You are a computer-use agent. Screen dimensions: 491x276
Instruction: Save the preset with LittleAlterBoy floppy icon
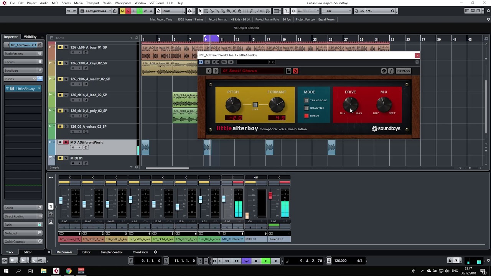pyautogui.click(x=288, y=71)
